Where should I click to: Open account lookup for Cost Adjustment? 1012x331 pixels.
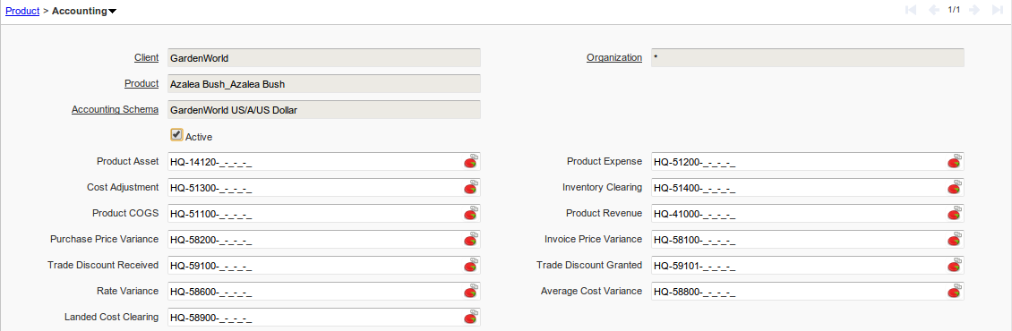tap(472, 187)
